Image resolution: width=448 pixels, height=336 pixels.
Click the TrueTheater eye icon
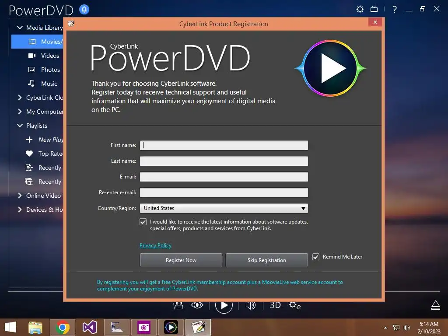[x=197, y=305]
